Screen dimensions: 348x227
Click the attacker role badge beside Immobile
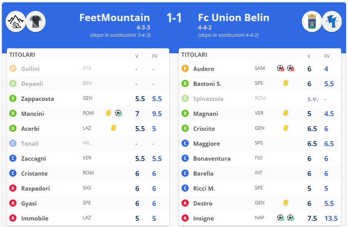pyautogui.click(x=13, y=218)
